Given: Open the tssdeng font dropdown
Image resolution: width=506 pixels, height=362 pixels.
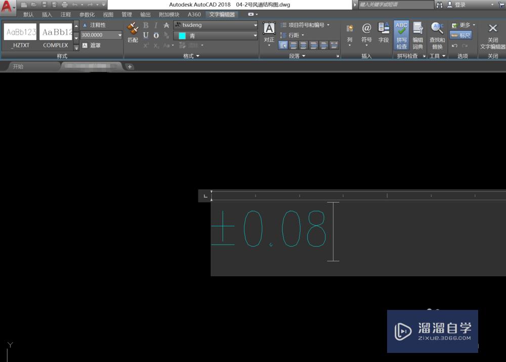Looking at the screenshot, I should point(216,25).
